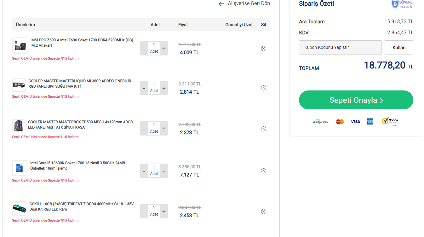This screenshot has height=237, width=424.
Task: Open the Intel Core i5 13600K product link
Action: click(x=77, y=165)
